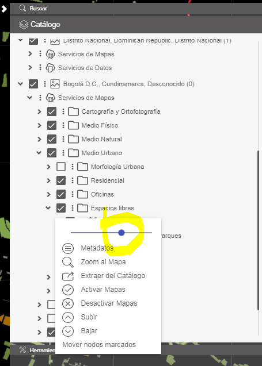Expand the Cartografía y Ortofotografía folder

39,111
